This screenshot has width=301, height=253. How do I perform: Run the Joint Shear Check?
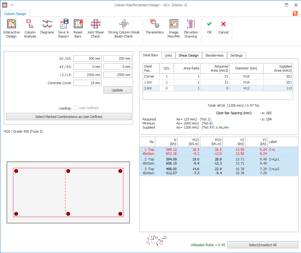click(x=95, y=28)
